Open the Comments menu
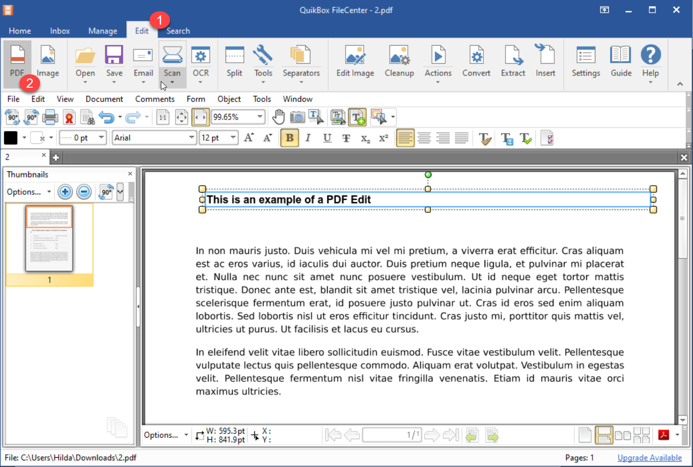Image resolution: width=693 pixels, height=467 pixels. pos(155,99)
